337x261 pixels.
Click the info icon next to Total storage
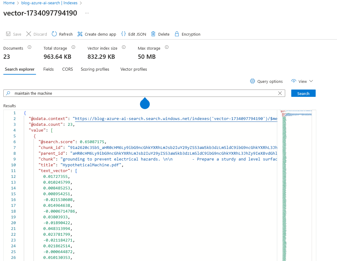pos(73,47)
